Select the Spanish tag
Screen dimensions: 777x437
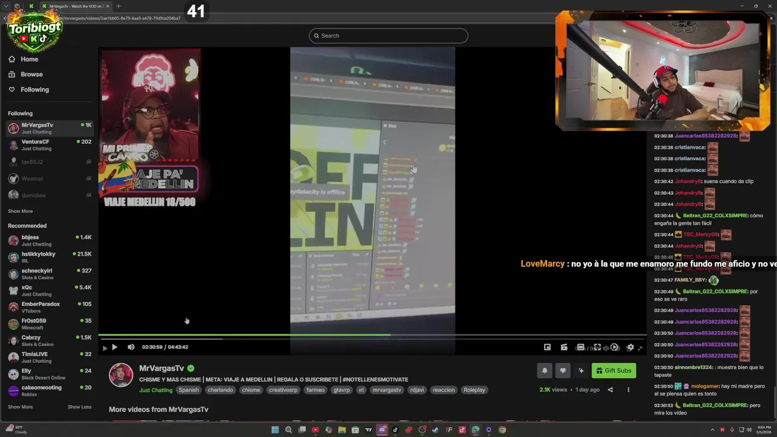(188, 390)
